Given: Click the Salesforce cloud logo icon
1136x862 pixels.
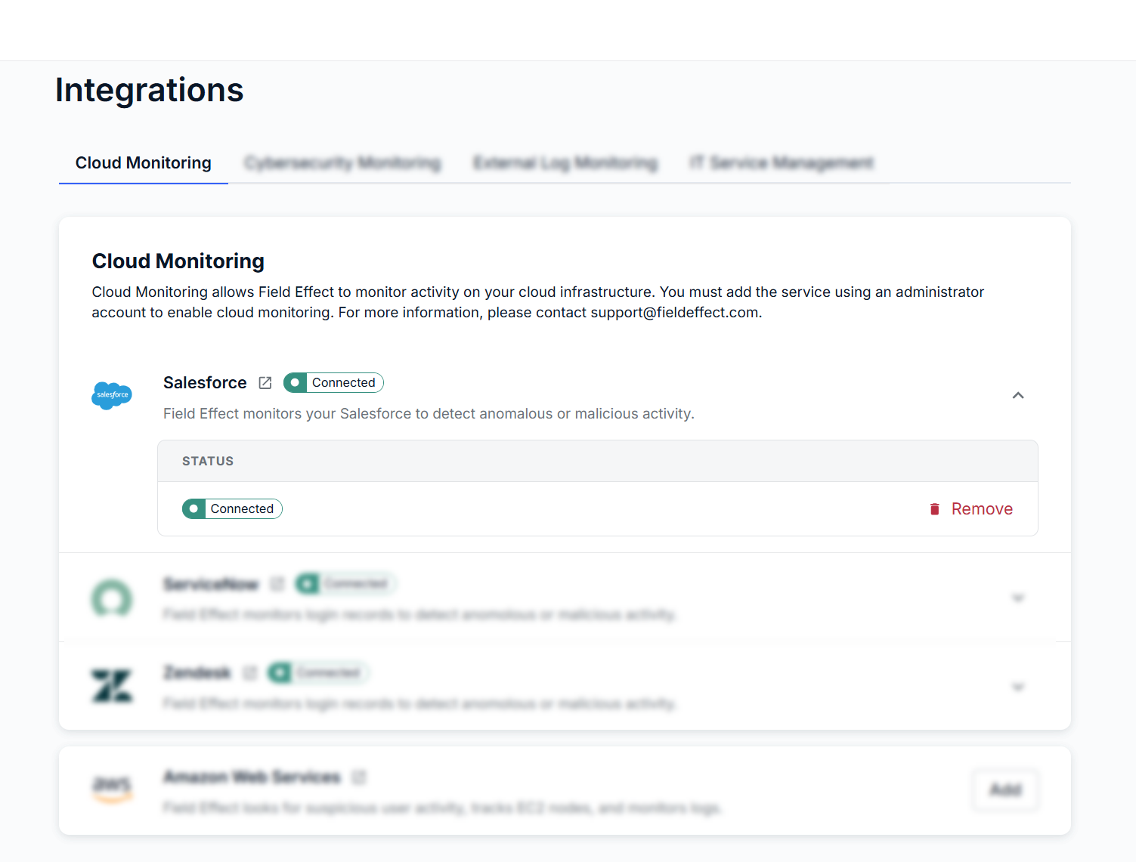Looking at the screenshot, I should click(x=112, y=395).
